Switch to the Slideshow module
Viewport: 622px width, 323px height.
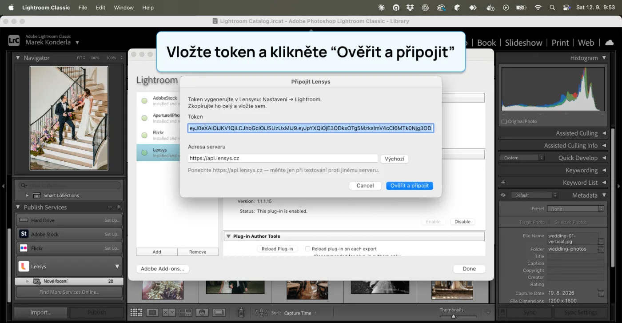pos(523,43)
